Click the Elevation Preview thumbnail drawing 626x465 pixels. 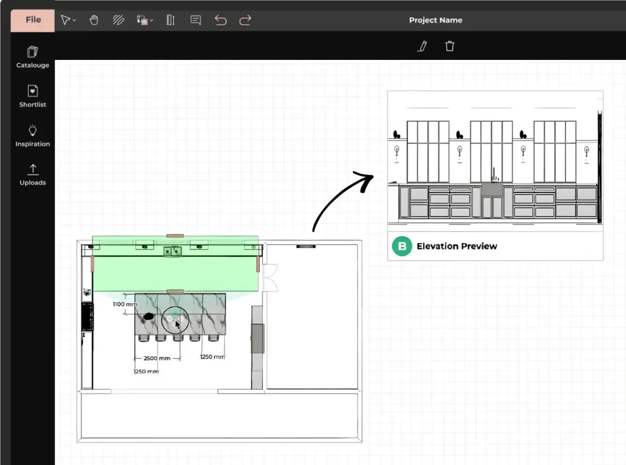tap(495, 162)
